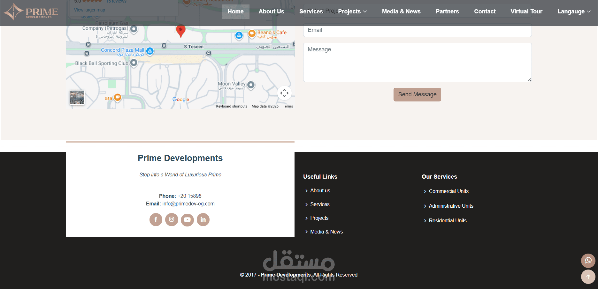Click the Message text area
This screenshot has width=598, height=289.
(417, 62)
